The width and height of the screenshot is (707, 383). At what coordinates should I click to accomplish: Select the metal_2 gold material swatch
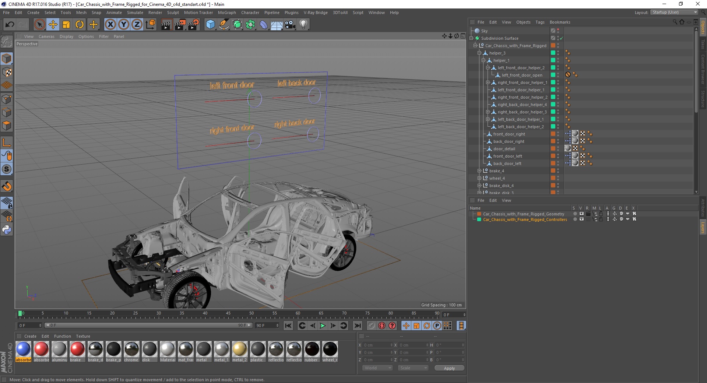[239, 352]
